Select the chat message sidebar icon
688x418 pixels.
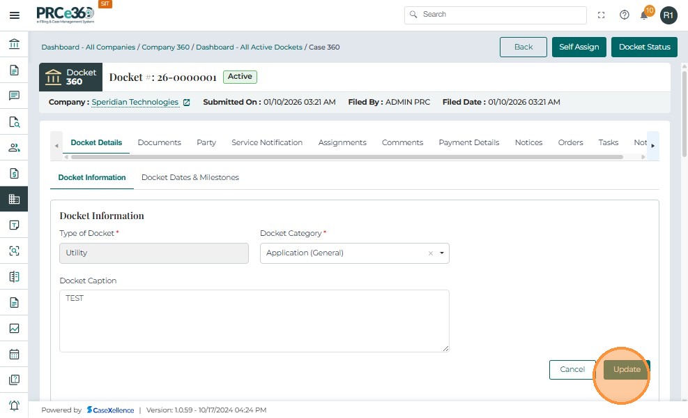click(x=14, y=96)
